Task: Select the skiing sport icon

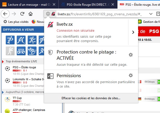Action: [x=32, y=51]
